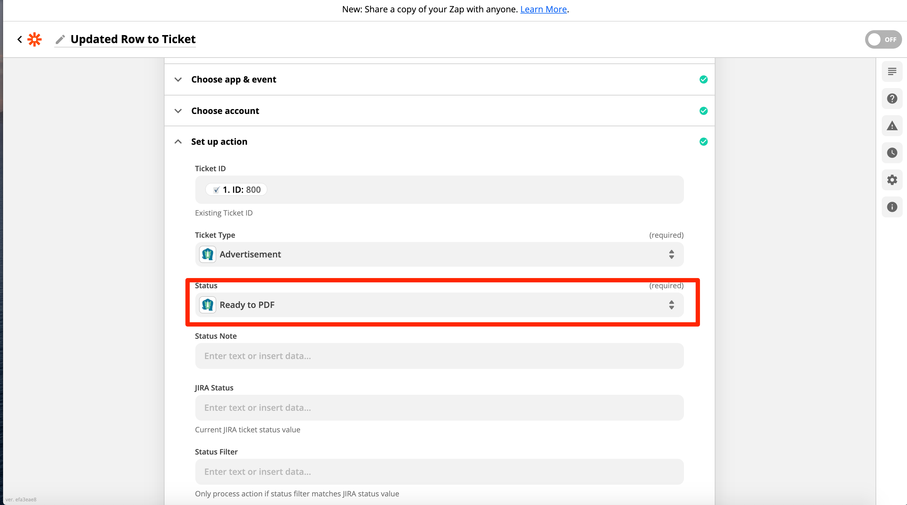Open the notes lines icon in sidebar
Viewport: 907px width, 505px height.
click(x=892, y=72)
